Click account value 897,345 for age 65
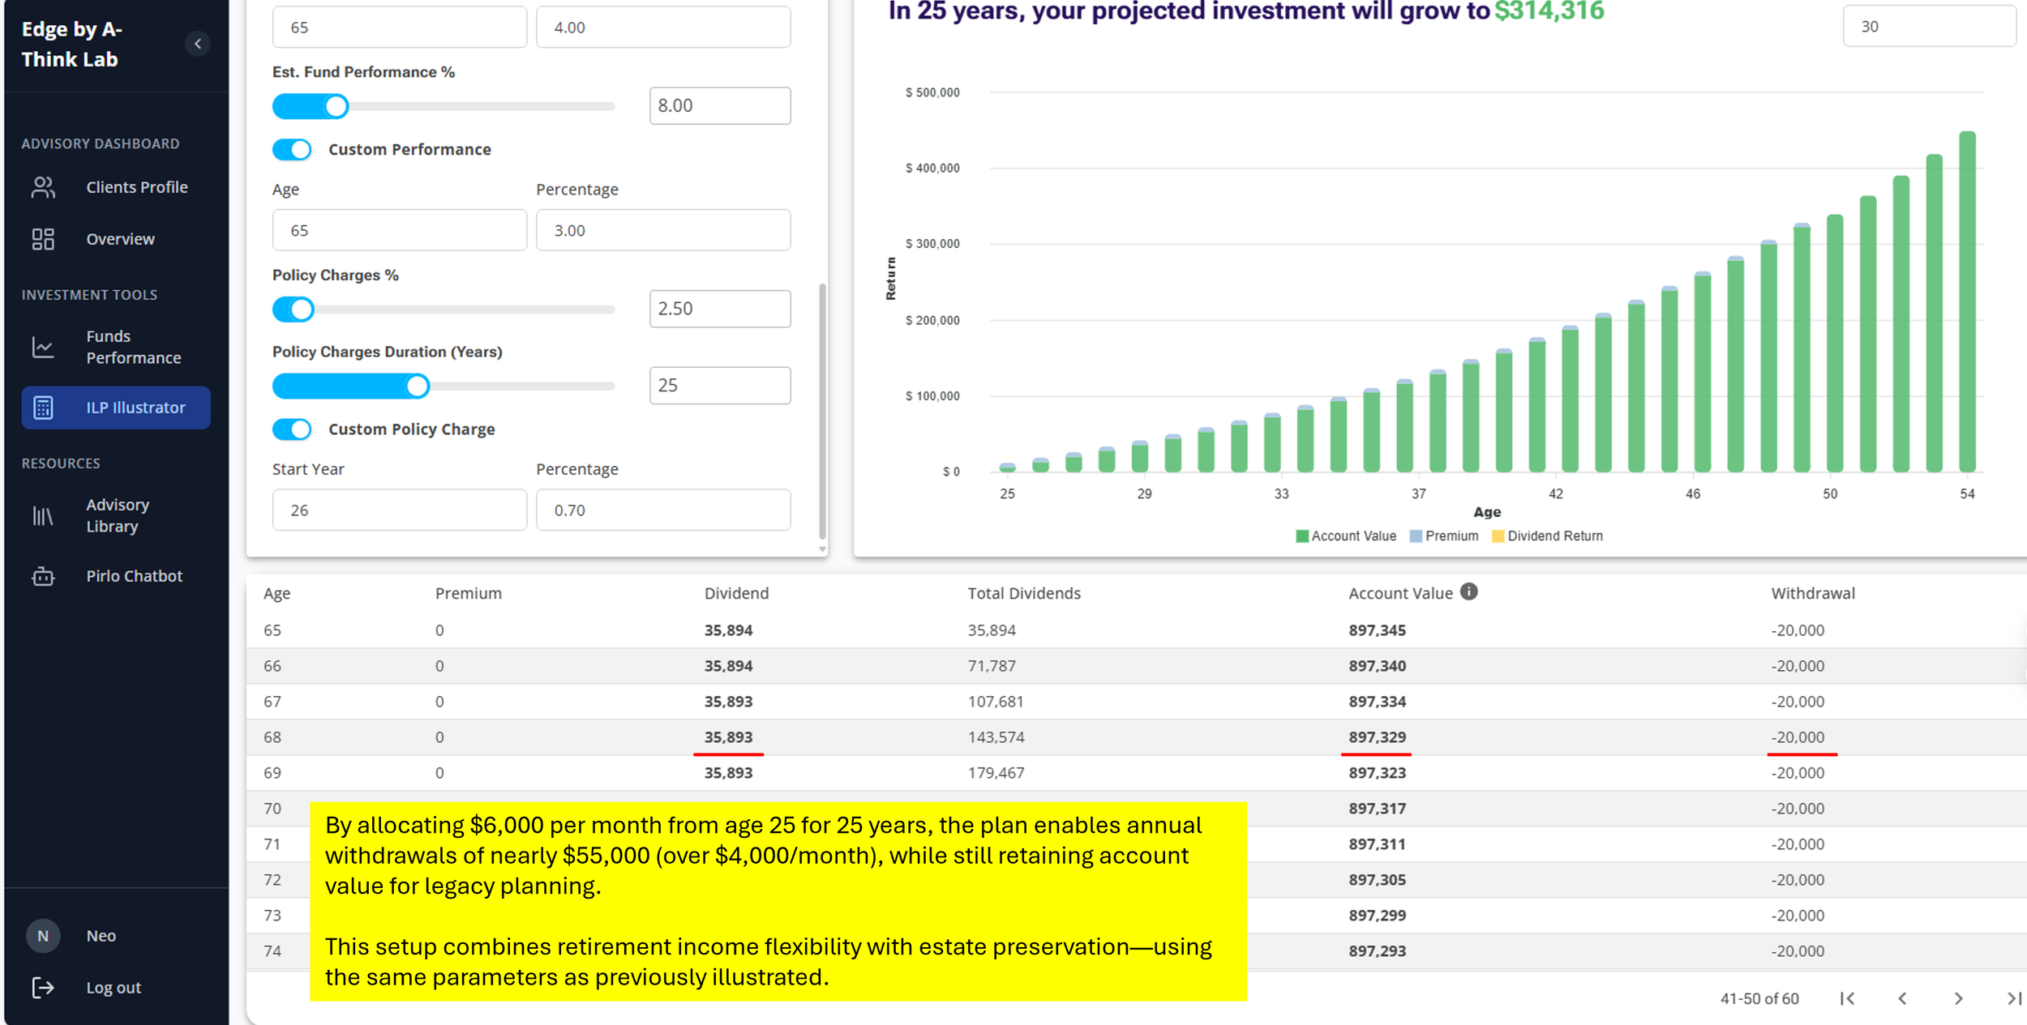The image size is (2027, 1025). pyautogui.click(x=1378, y=630)
